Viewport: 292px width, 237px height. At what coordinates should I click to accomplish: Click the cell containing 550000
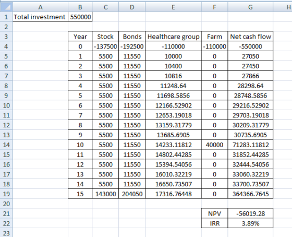pos(80,17)
